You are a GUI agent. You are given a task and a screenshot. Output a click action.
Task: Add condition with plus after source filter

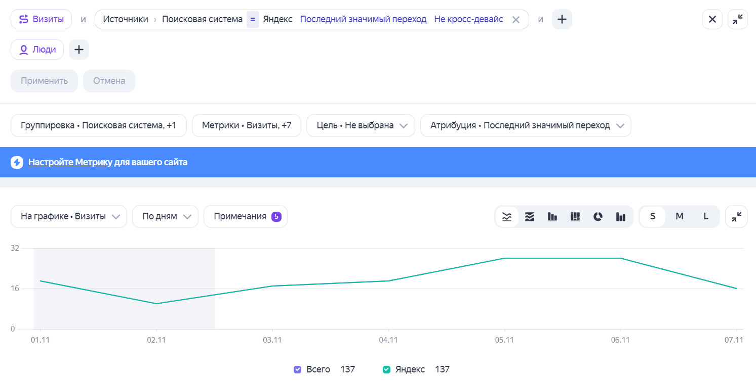click(562, 19)
